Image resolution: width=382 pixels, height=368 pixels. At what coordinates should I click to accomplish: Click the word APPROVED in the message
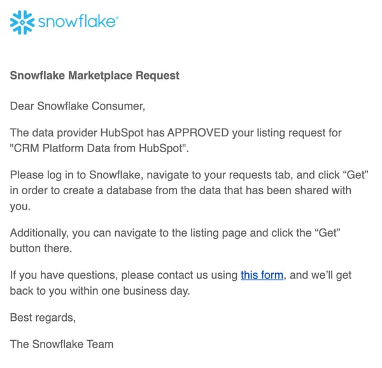pyautogui.click(x=198, y=132)
